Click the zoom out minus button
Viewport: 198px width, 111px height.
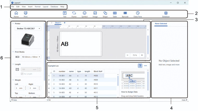pyautogui.click(x=128, y=55)
